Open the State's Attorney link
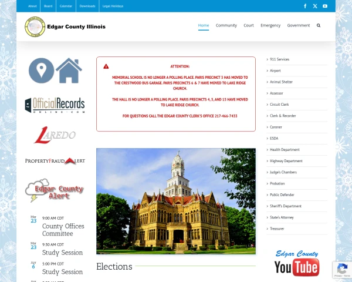The height and width of the screenshot is (282, 352). click(282, 217)
